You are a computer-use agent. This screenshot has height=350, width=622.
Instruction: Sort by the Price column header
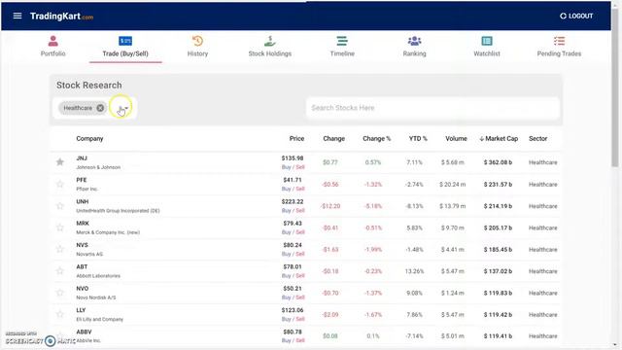pos(296,138)
